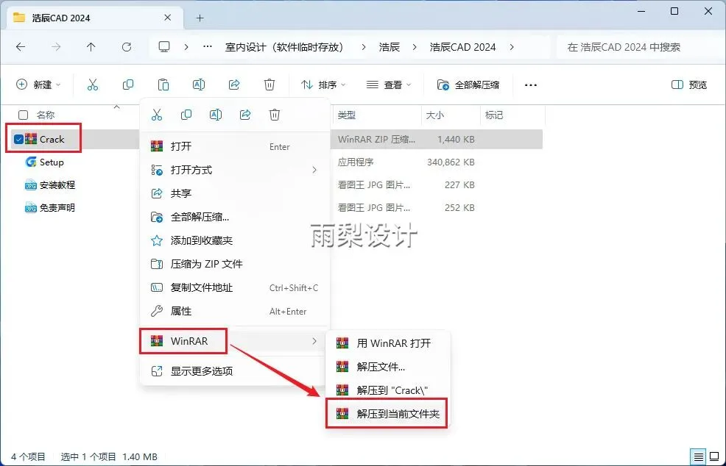Click the Share icon in the toolbar
726x466 pixels.
[x=234, y=85]
